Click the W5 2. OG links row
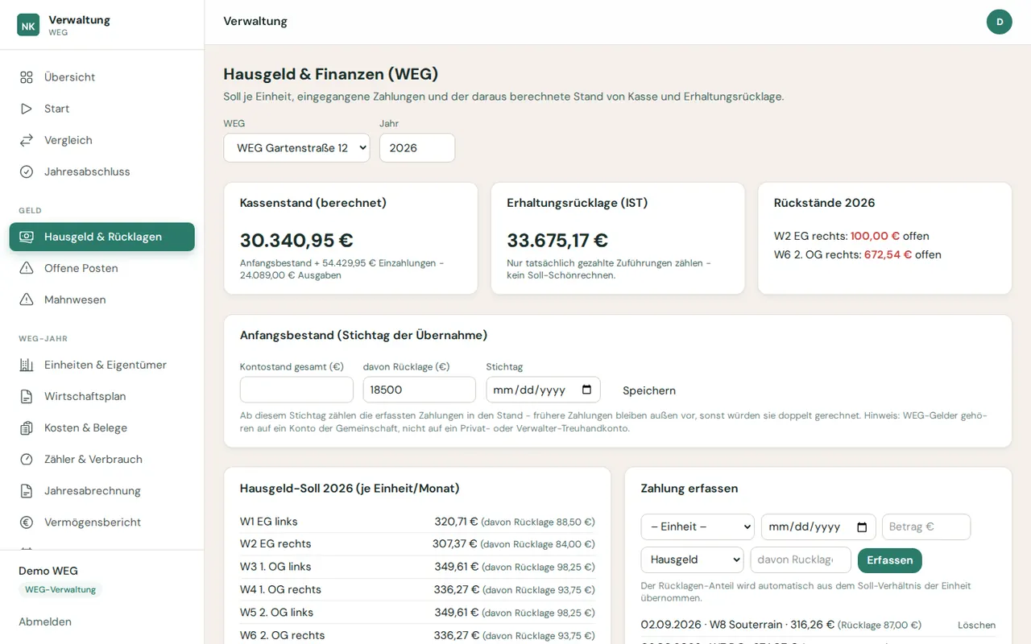The image size is (1031, 644). 417,612
